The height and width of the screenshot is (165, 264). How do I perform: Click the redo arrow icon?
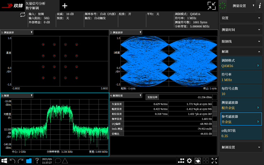(21, 161)
